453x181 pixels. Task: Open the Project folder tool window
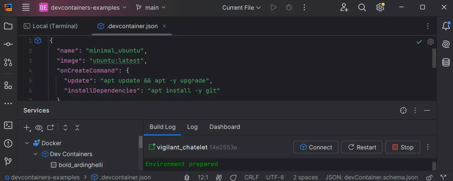pos(8,26)
